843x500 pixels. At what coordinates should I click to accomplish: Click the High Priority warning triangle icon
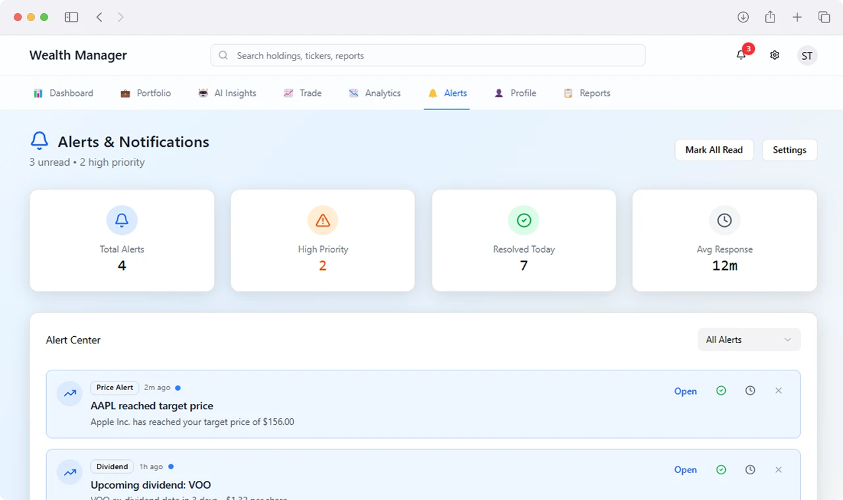click(323, 220)
